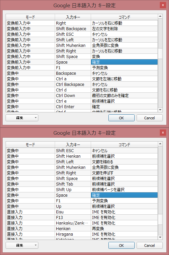Select 変換前入力中 mode cell in the F1 row

pos(30,68)
